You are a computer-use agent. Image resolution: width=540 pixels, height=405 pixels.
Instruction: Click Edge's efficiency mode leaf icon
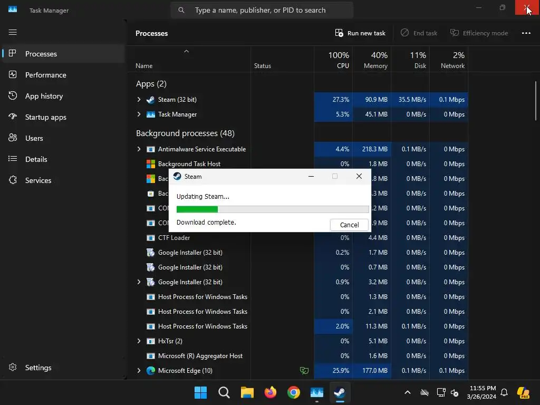(x=304, y=371)
